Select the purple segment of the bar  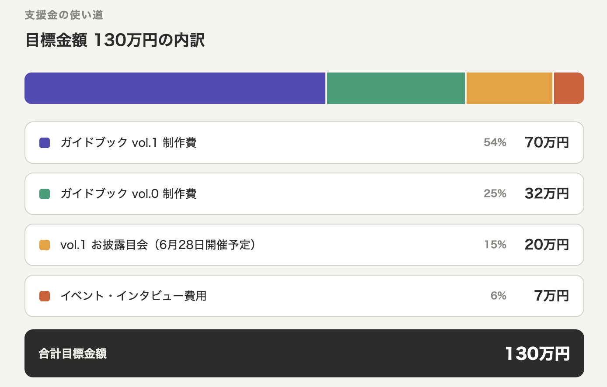pyautogui.click(x=175, y=88)
